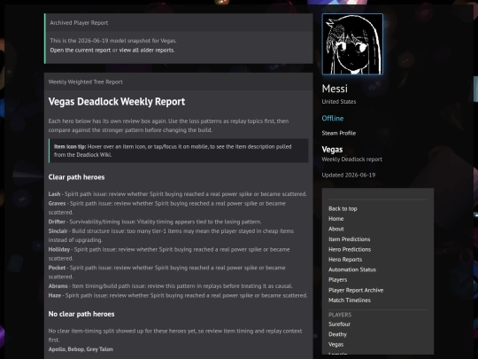478x359 pixels.
Task: Click the No clear path heroes heading
Action: pos(81,314)
